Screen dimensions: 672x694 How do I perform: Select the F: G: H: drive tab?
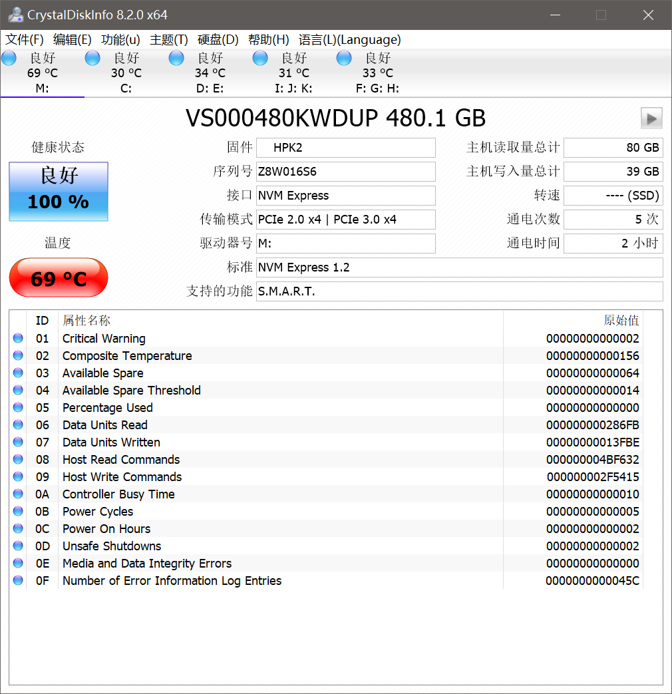tap(377, 73)
